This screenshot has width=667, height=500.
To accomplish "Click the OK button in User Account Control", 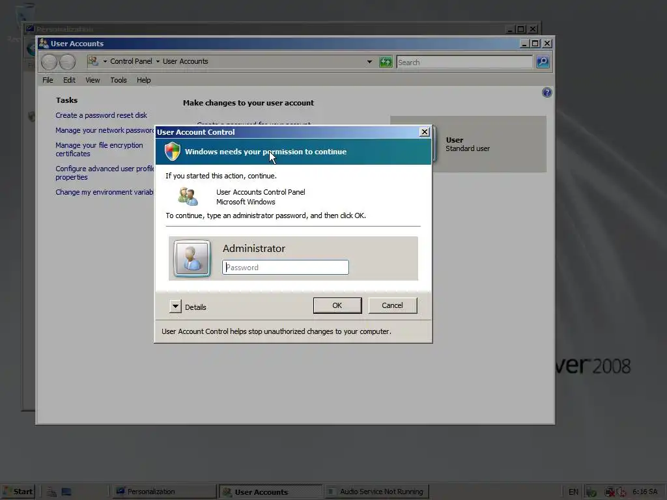I will pos(337,305).
